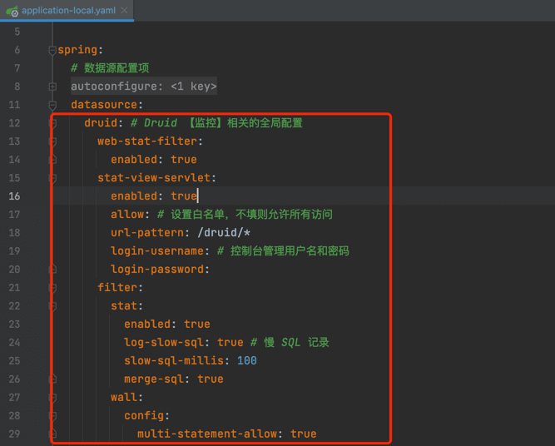555x446 pixels.
Task: Fold the druid block at line 12
Action: pyautogui.click(x=52, y=123)
